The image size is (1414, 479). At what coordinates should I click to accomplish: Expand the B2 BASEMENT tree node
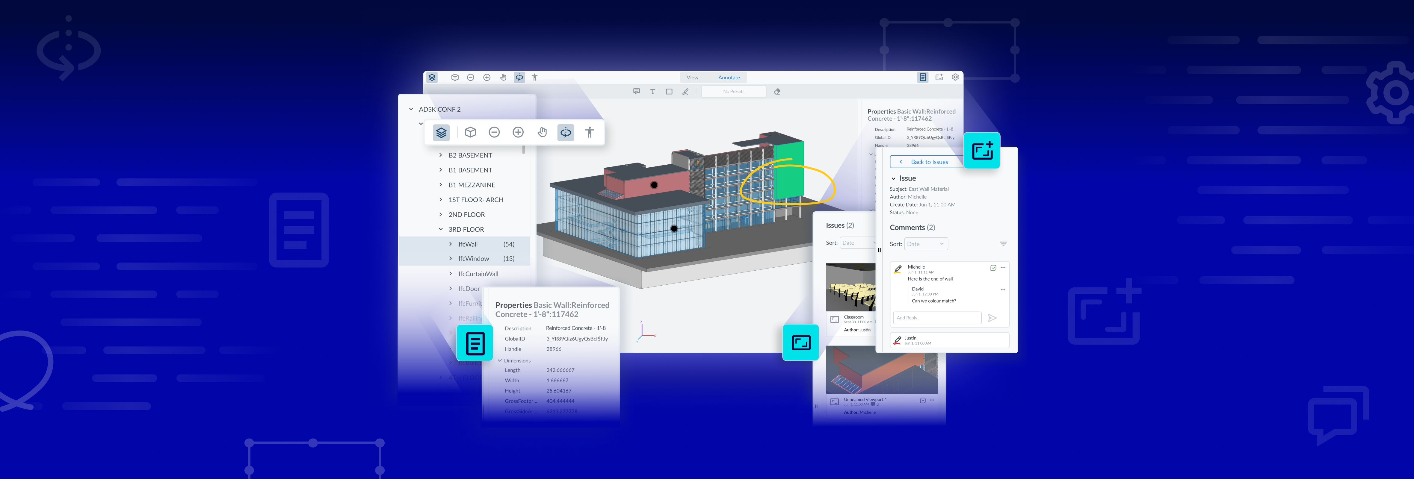[440, 155]
